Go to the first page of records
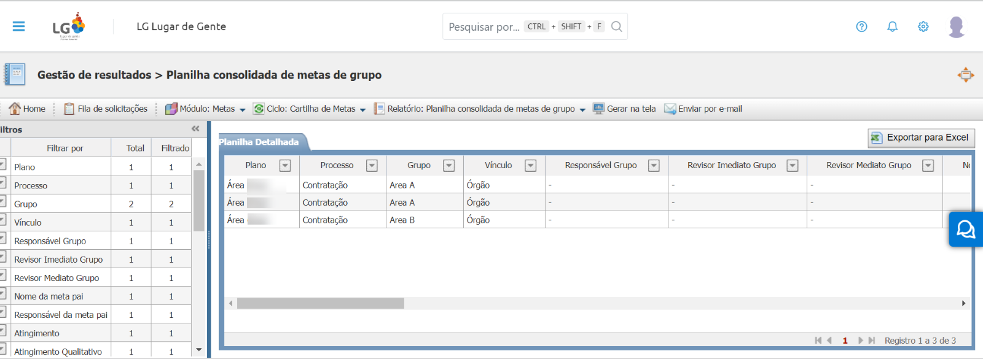The width and height of the screenshot is (983, 359). tap(818, 341)
